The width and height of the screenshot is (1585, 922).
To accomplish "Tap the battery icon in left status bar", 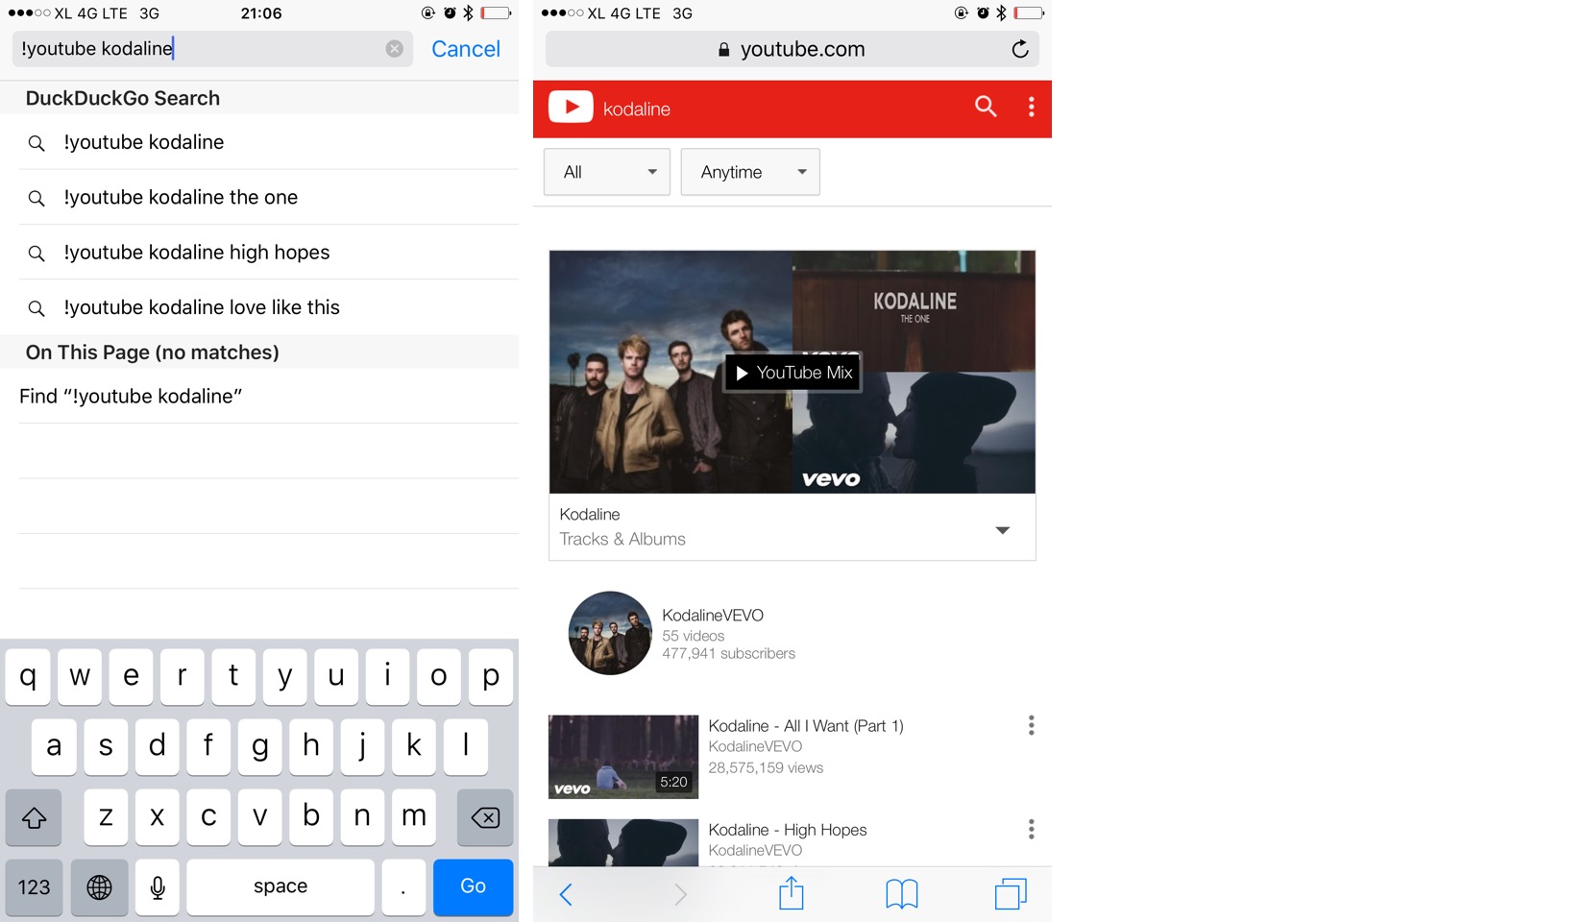I will coord(497,13).
